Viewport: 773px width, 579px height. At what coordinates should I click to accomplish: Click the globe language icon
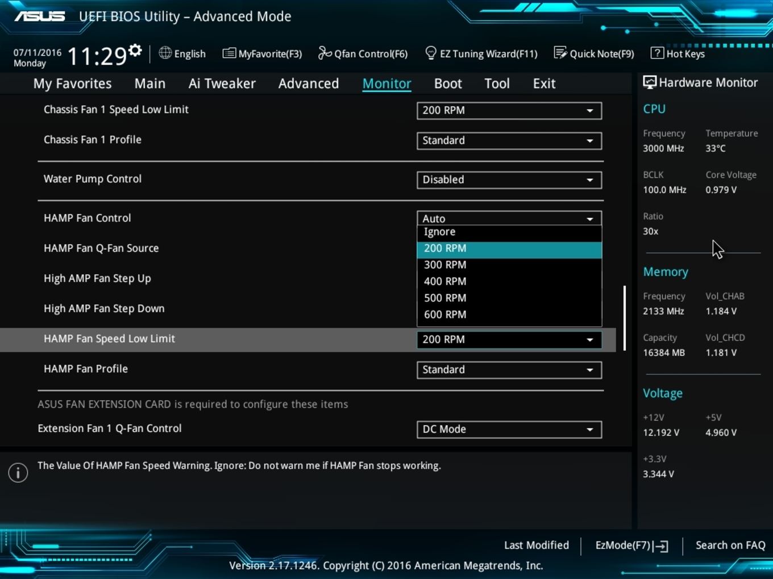click(x=165, y=53)
